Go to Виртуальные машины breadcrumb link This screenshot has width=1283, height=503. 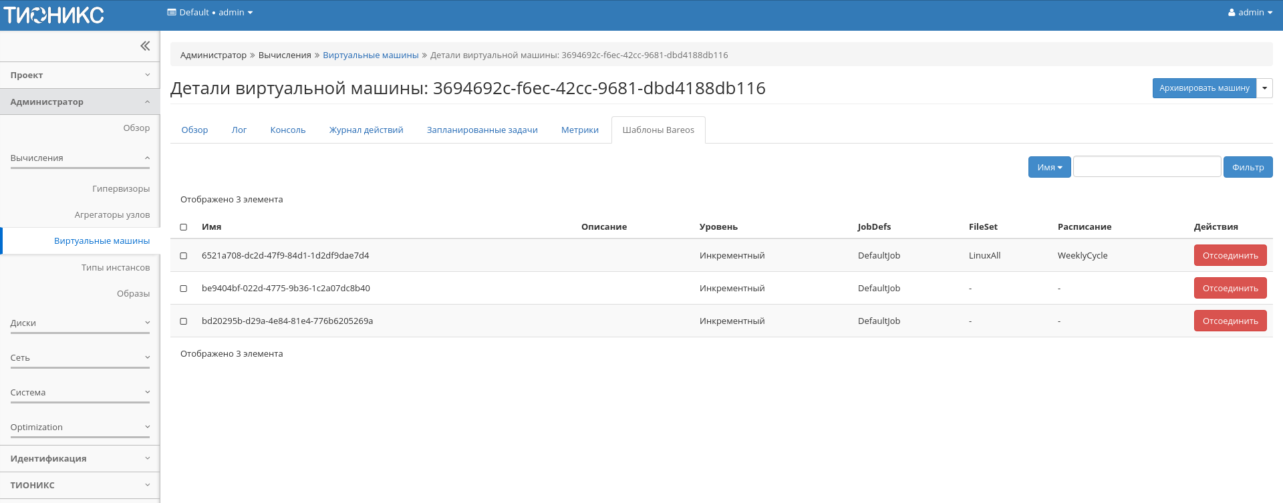(x=370, y=55)
